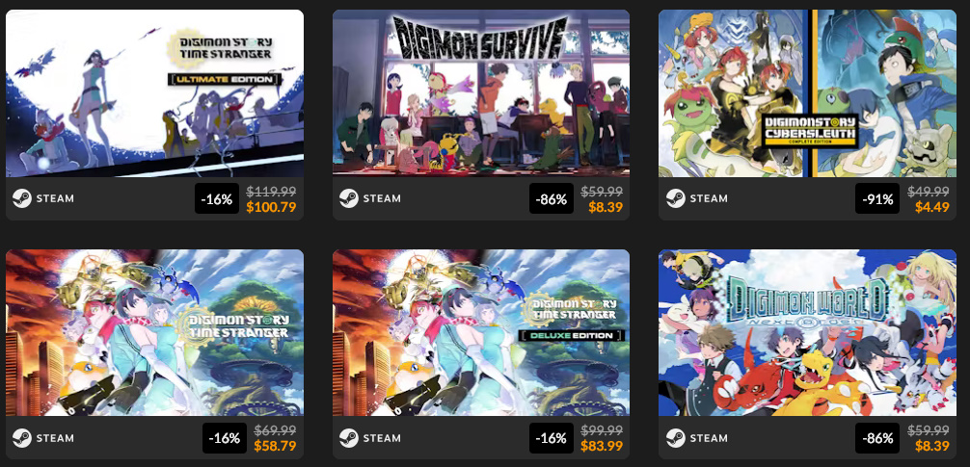Click the Steam icon under Time Stranger Ultimate Edition

point(21,198)
